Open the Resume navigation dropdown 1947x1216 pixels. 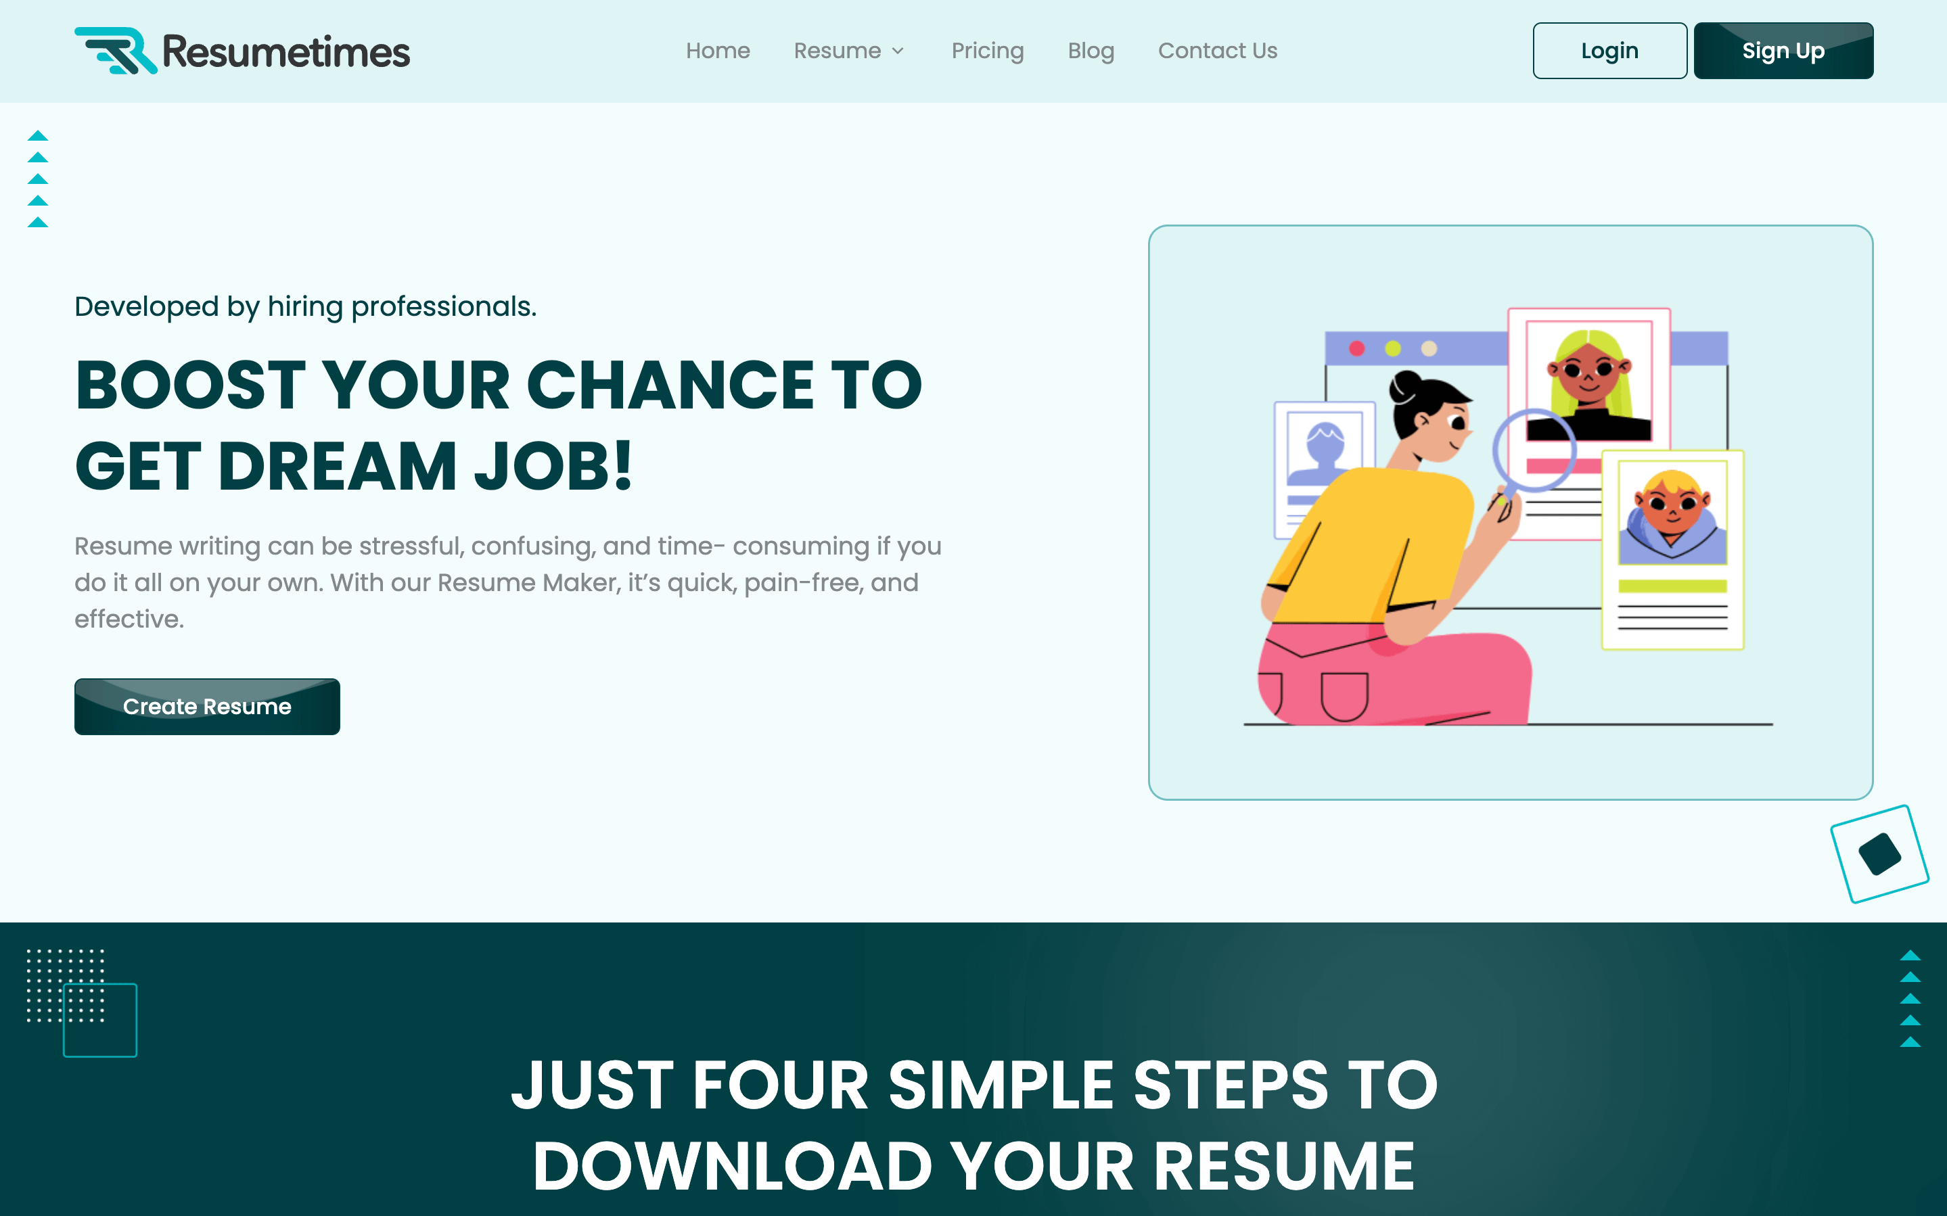click(x=846, y=51)
